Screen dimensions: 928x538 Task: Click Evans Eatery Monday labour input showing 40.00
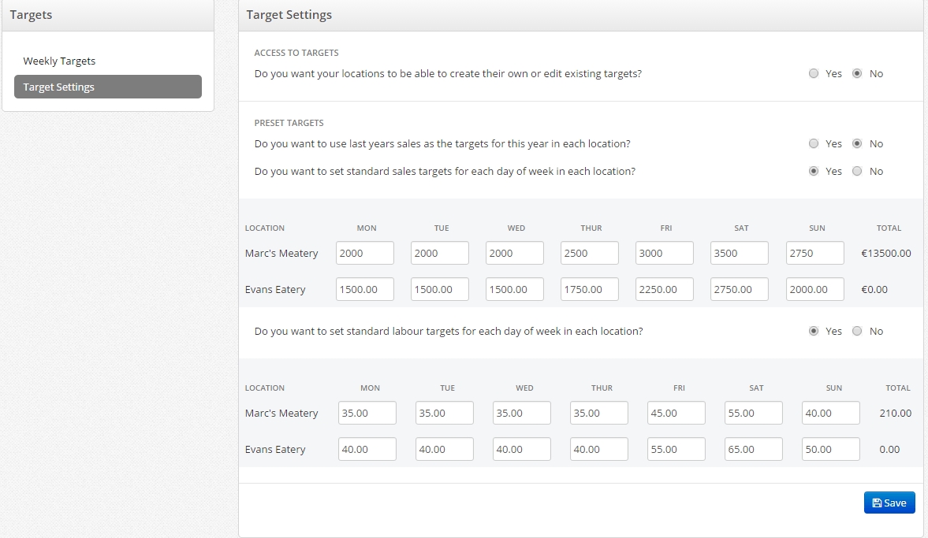[x=367, y=449]
